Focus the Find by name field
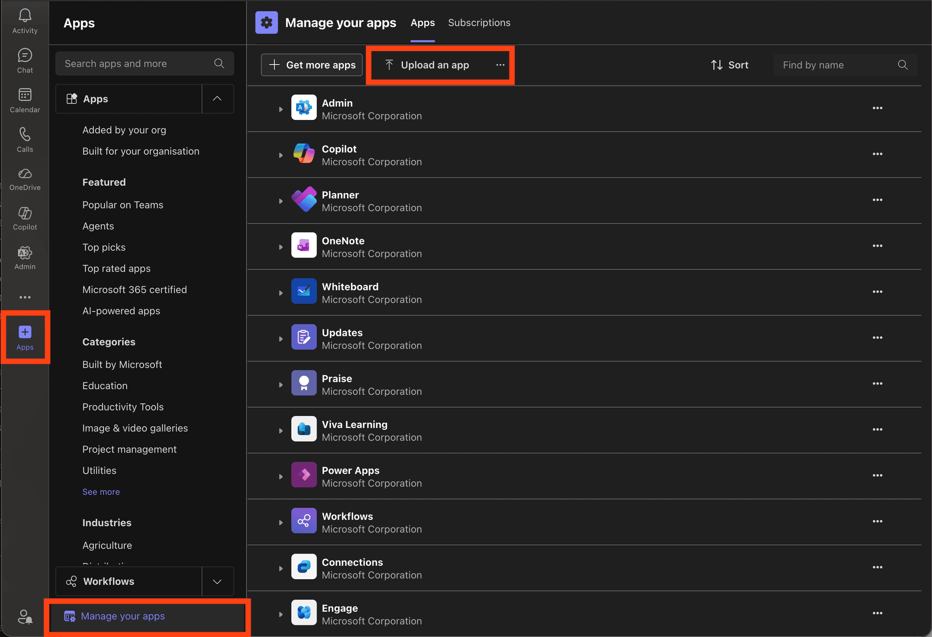The width and height of the screenshot is (932, 637). 846,65
